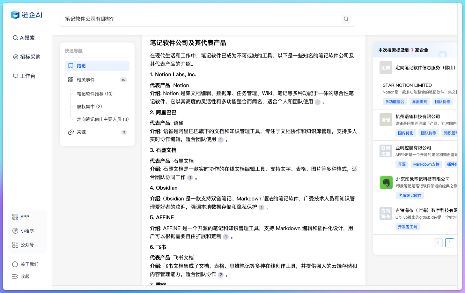The image size is (465, 293).
Task: Click inside the search input field
Action: click(191, 19)
